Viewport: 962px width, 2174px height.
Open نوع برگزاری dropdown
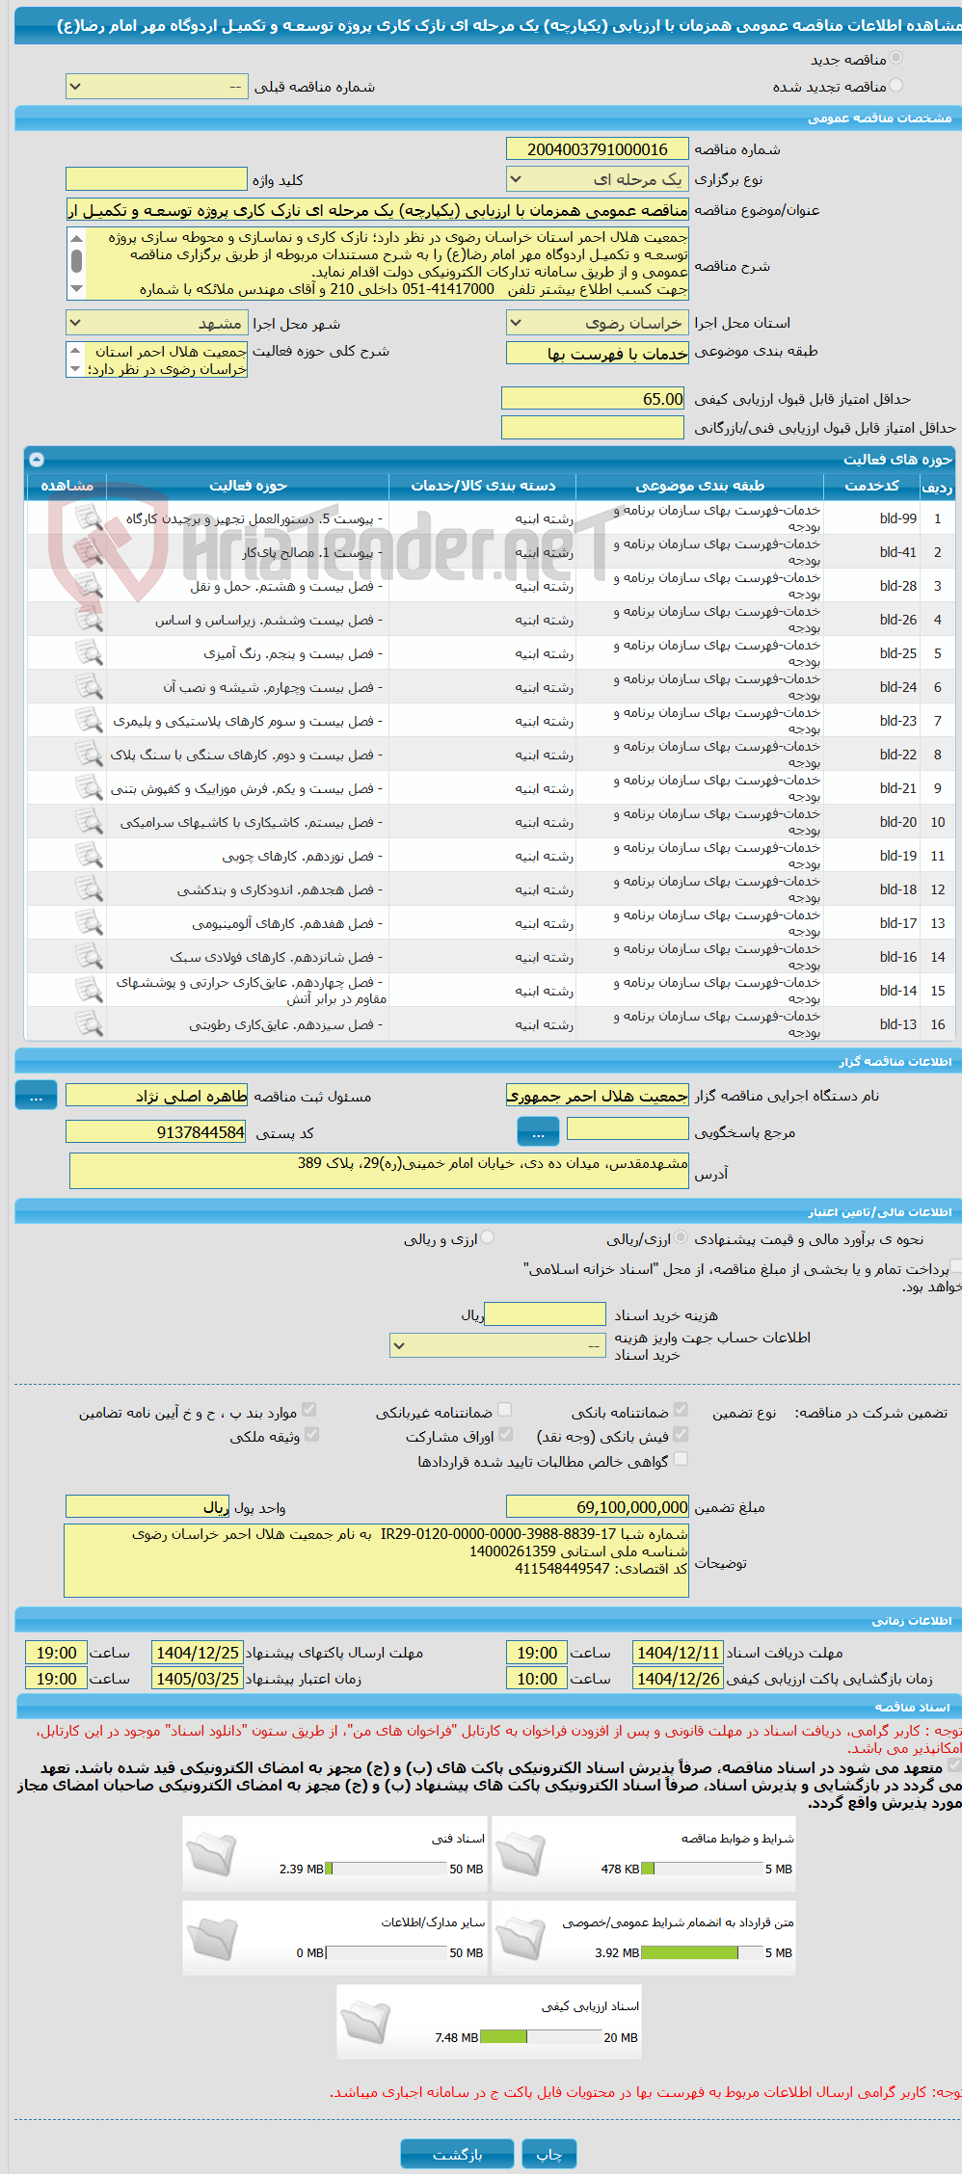point(597,179)
